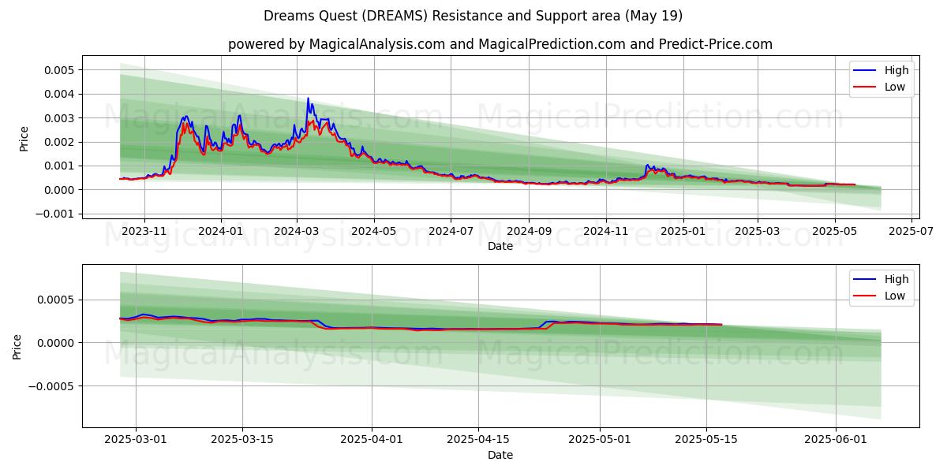Viewport: 947px width, 473px height.
Task: Click the '2024-01' x-axis label
Action: [220, 231]
